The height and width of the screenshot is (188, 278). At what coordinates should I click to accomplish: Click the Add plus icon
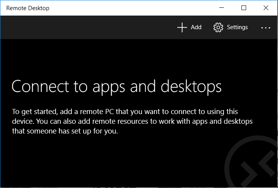pos(182,28)
